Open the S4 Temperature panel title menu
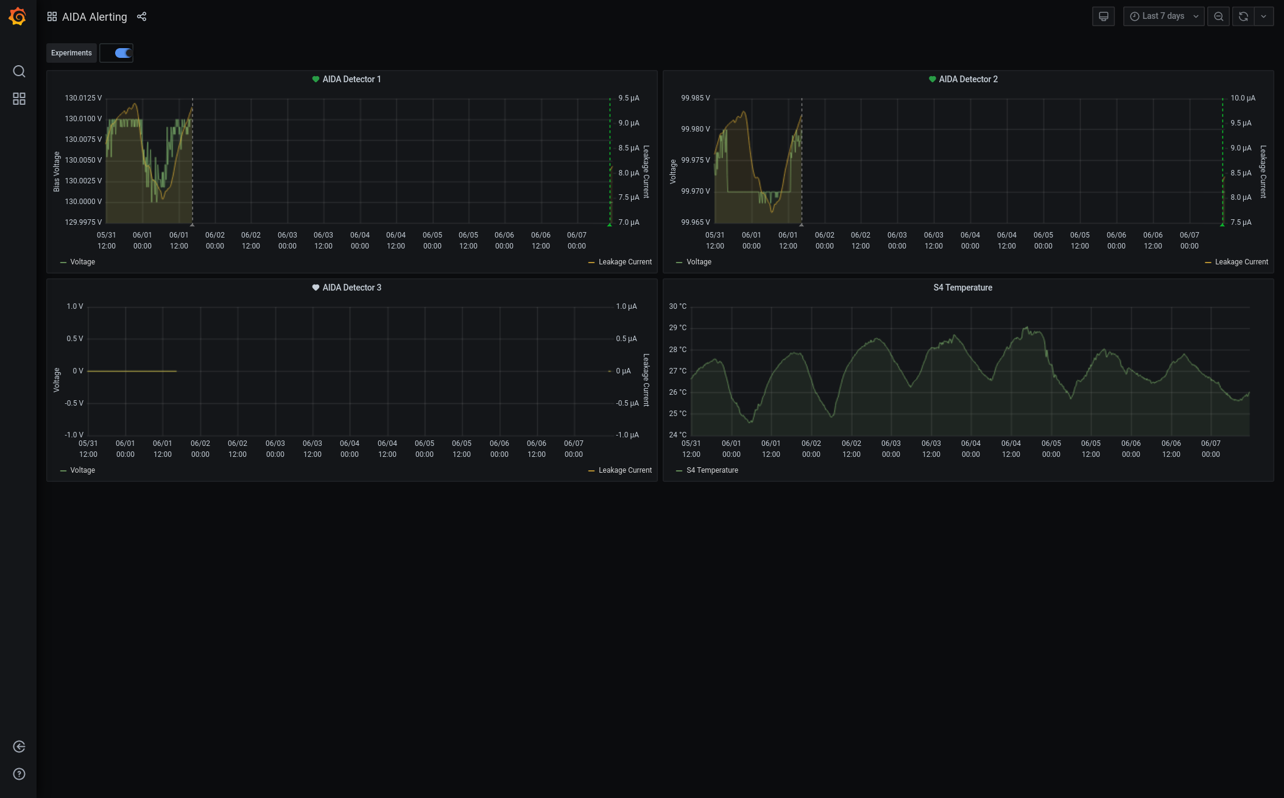 [962, 288]
